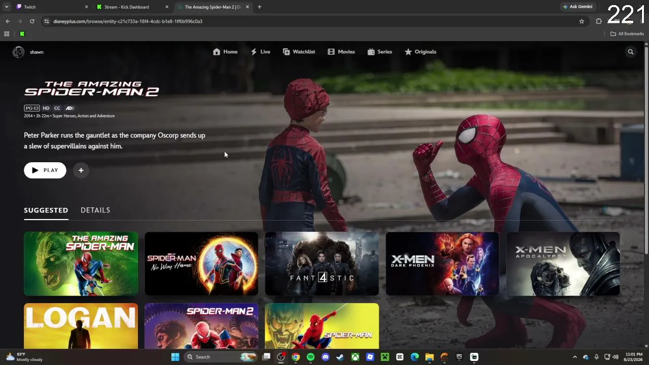Open the Fantastic 4 thumbnail
The width and height of the screenshot is (649, 365).
(x=322, y=264)
